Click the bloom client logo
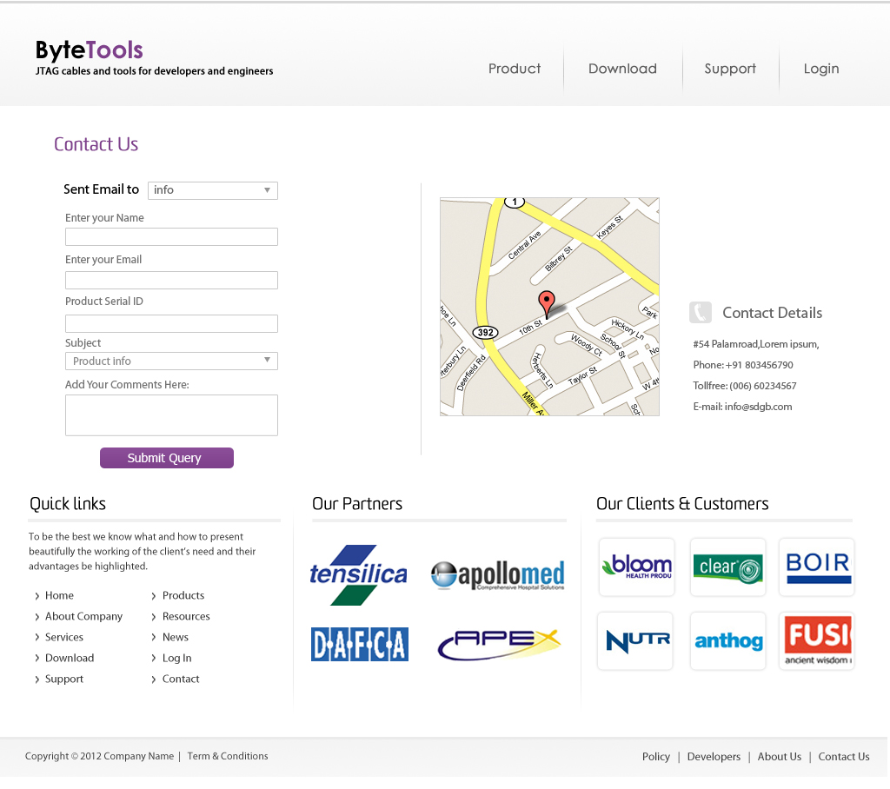Screen dimensions: 890x789 pos(635,567)
